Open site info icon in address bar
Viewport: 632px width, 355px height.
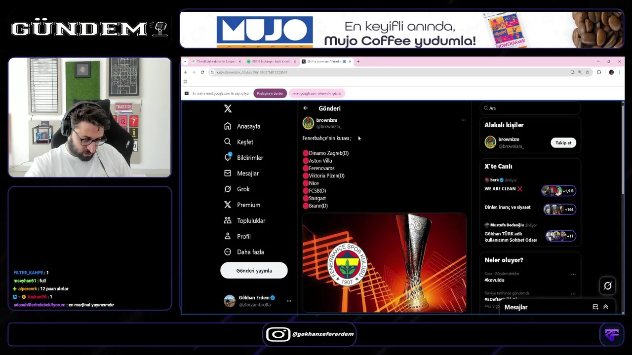point(212,72)
